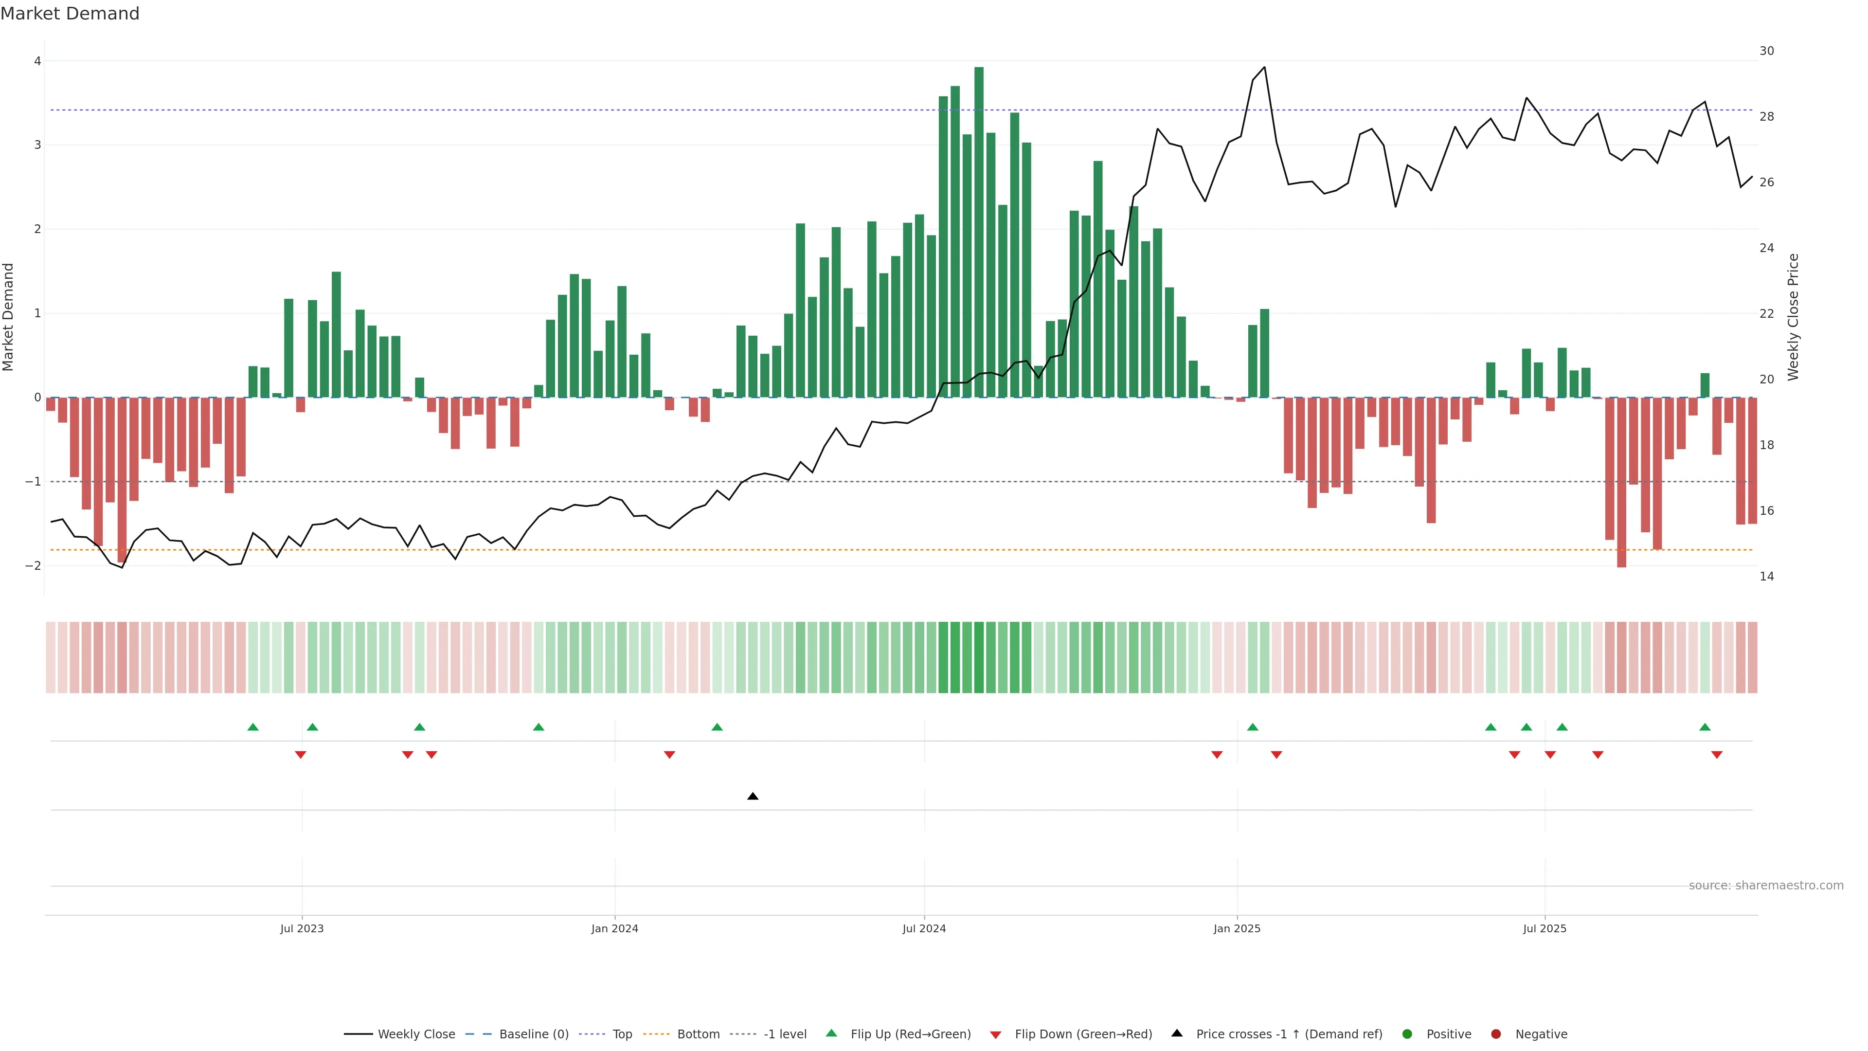The height and width of the screenshot is (1051, 1868).
Task: Click the red Flip Down legend triangle
Action: 996,1034
